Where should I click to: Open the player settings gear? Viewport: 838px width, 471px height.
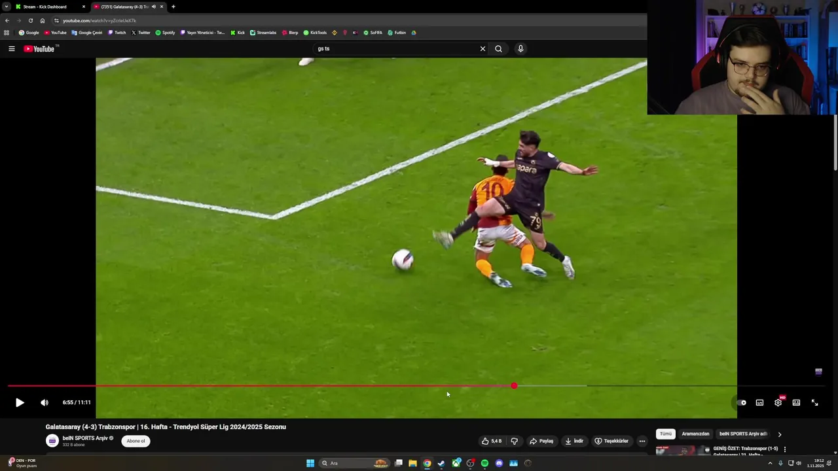click(778, 402)
